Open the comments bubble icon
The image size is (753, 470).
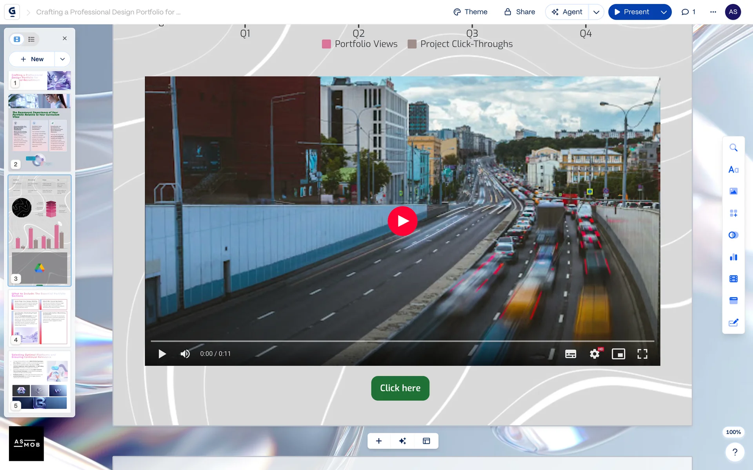[x=688, y=12]
